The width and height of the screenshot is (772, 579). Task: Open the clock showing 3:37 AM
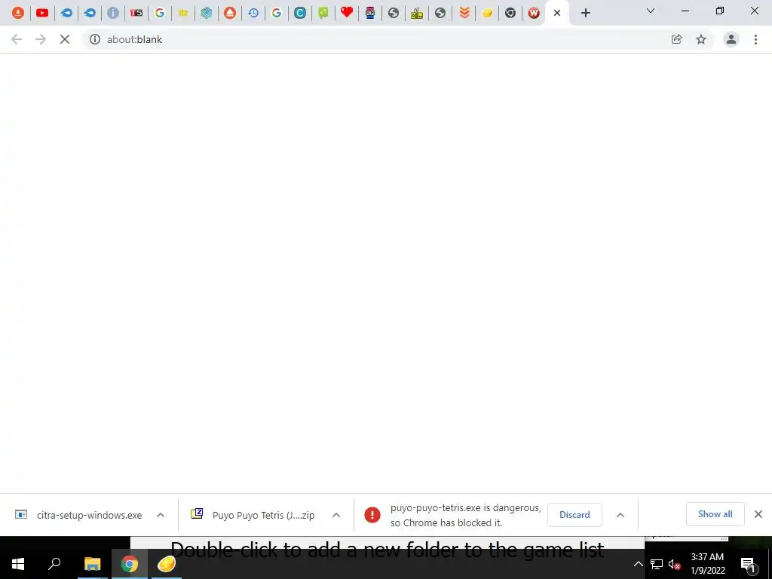click(707, 564)
